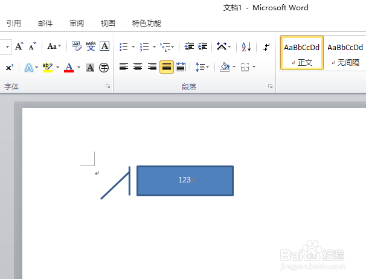This screenshot has width=366, height=279.
Task: Open Text Effects dropdown arrow
Action: [37, 68]
